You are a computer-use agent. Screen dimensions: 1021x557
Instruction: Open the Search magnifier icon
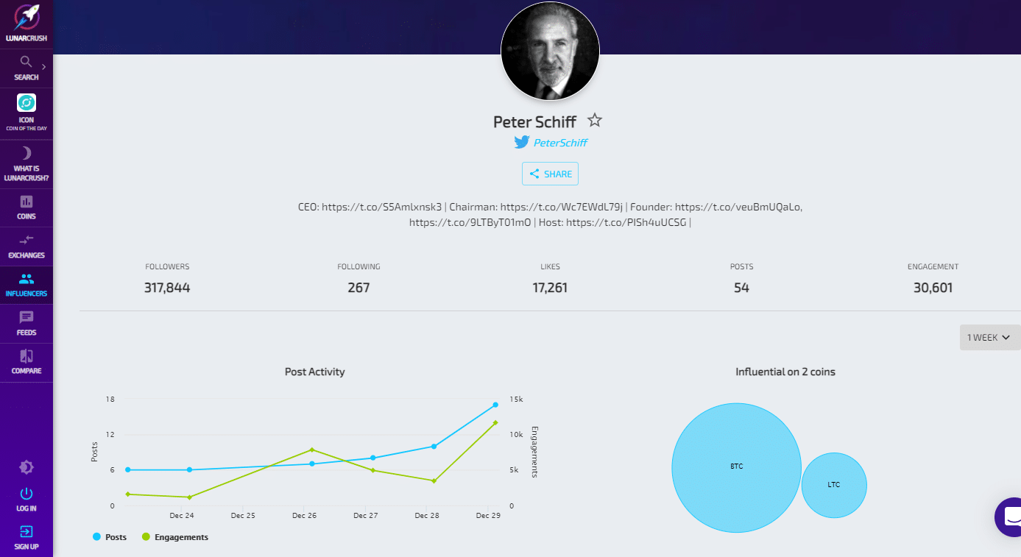click(26, 62)
